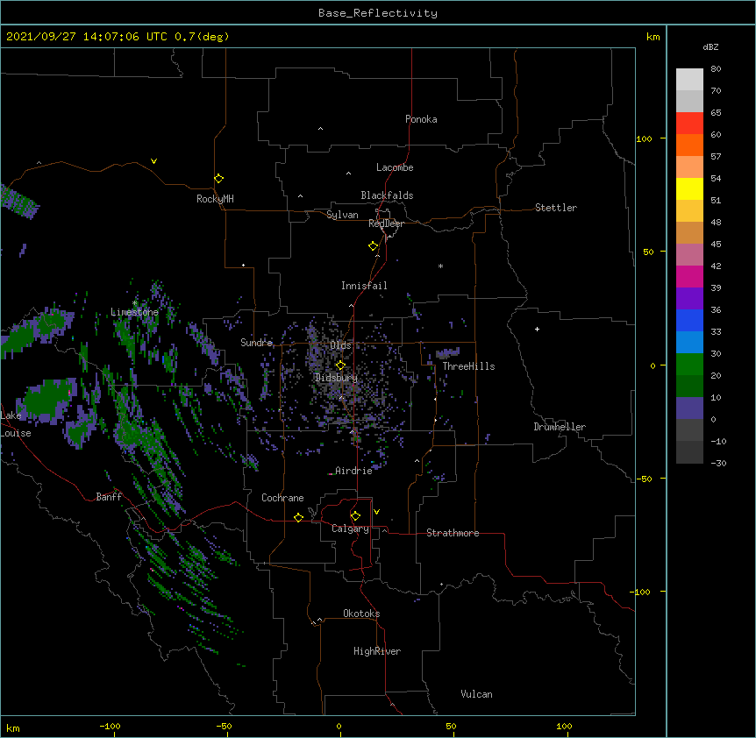The width and height of the screenshot is (756, 738).
Task: Select the white plus marker east of ThreeHills
Action: (x=537, y=329)
